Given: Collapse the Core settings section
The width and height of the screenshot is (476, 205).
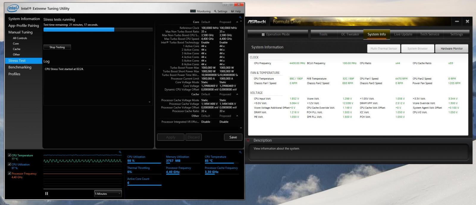Looking at the screenshot, I should pos(237,22).
